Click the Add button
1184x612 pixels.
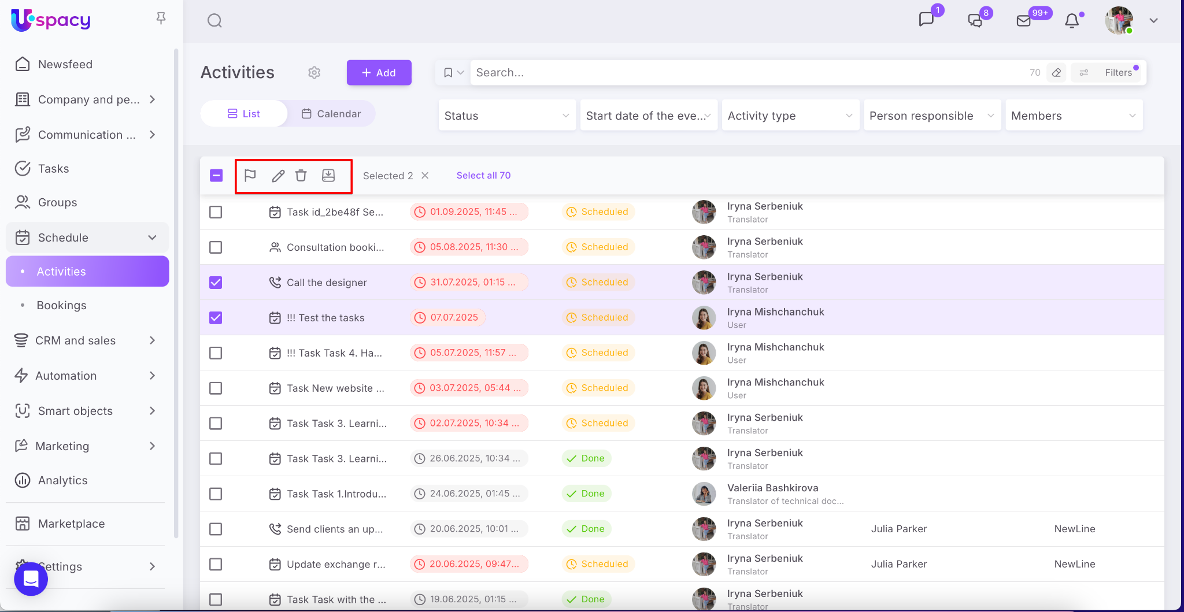pyautogui.click(x=379, y=73)
